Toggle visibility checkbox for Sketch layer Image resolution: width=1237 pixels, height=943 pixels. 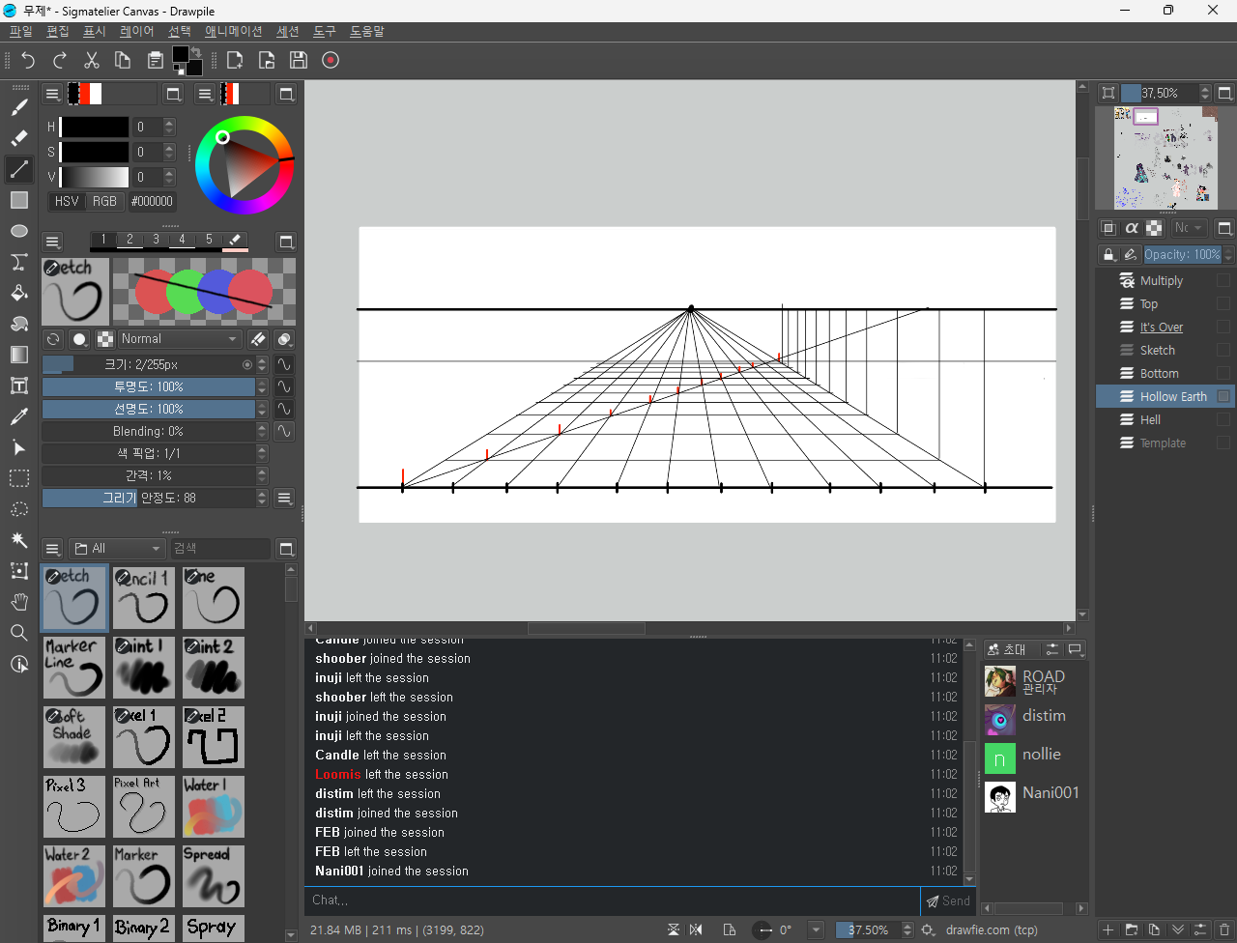tap(1223, 350)
